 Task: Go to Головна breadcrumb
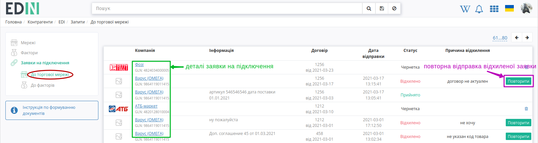point(13,22)
